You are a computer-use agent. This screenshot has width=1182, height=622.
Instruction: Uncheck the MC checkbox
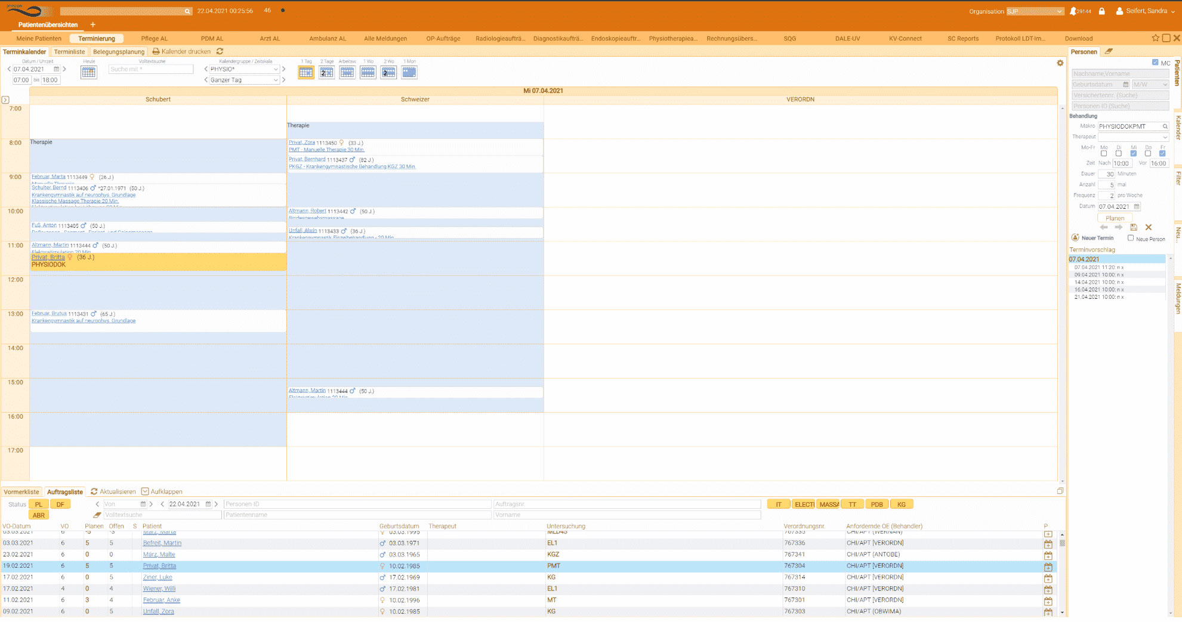(1155, 63)
